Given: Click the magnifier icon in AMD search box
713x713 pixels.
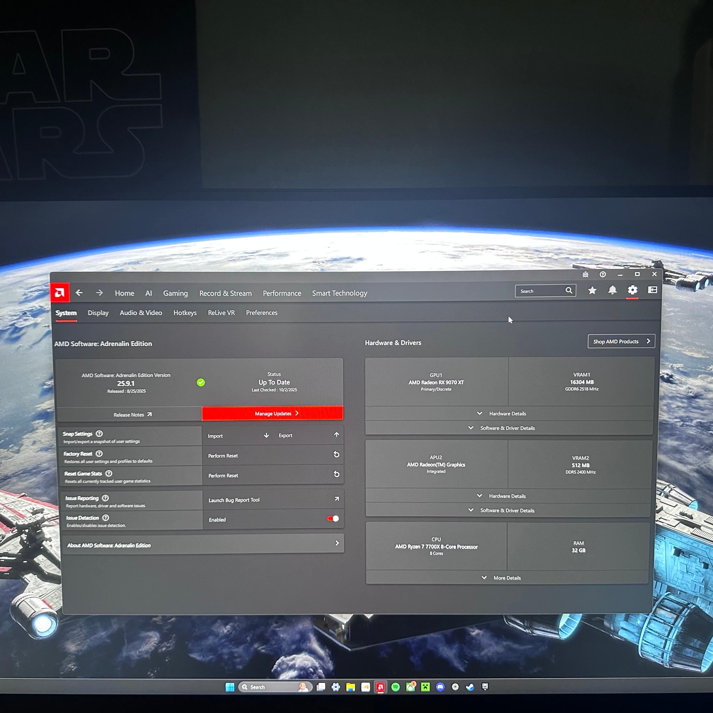Looking at the screenshot, I should tap(569, 290).
